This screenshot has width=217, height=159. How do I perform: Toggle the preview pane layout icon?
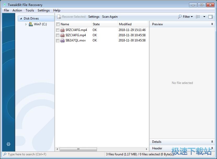(x=210, y=17)
